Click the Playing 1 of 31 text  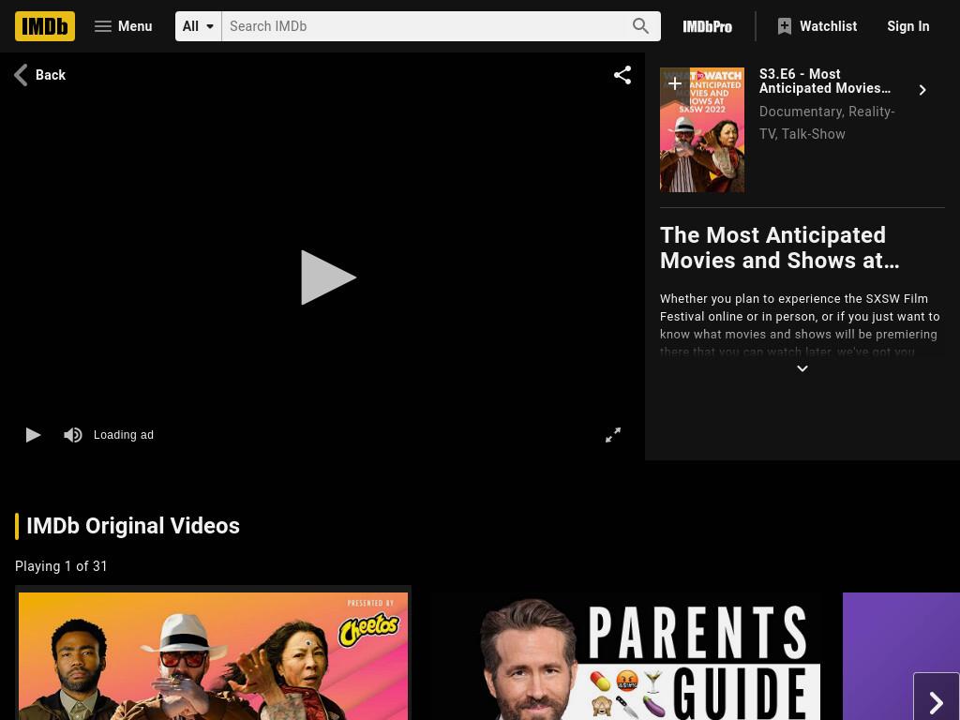61,566
